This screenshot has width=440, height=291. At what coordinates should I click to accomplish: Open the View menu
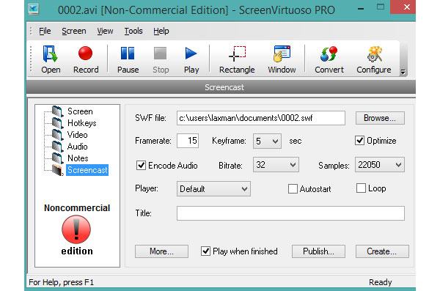[105, 31]
